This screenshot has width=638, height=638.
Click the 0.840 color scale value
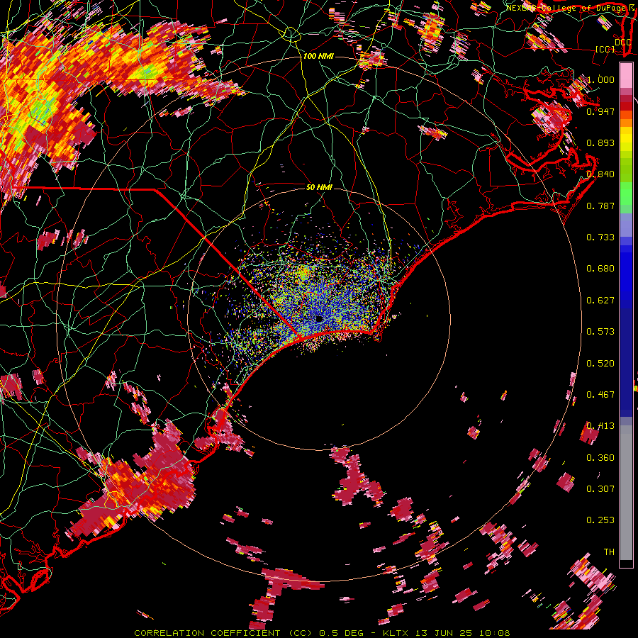(600, 174)
